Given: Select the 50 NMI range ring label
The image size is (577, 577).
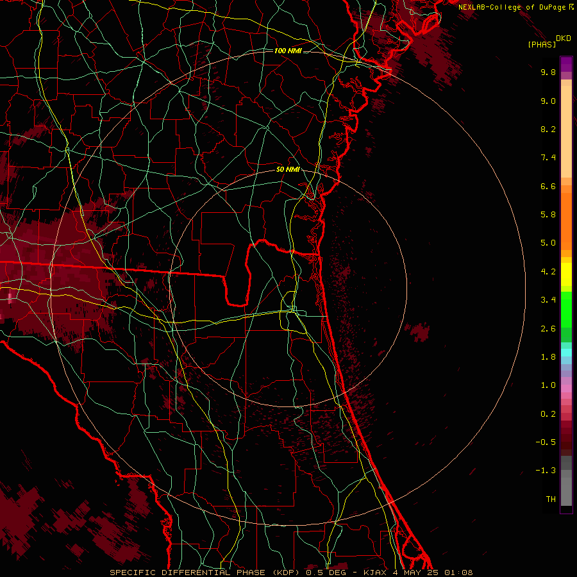Looking at the screenshot, I should (288, 170).
